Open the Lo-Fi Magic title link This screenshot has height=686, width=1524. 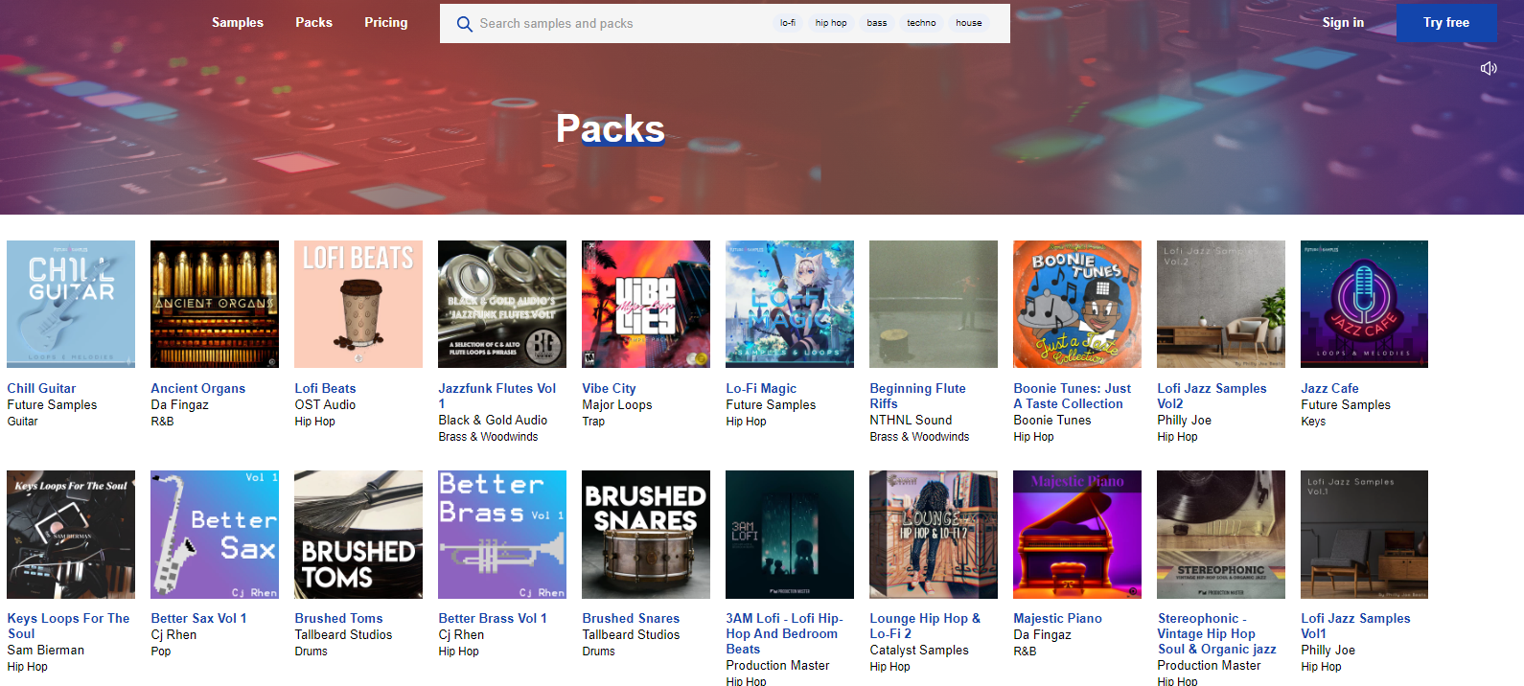click(761, 388)
